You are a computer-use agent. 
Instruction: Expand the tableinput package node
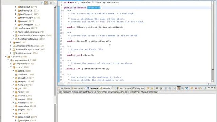click(x=16, y=7)
